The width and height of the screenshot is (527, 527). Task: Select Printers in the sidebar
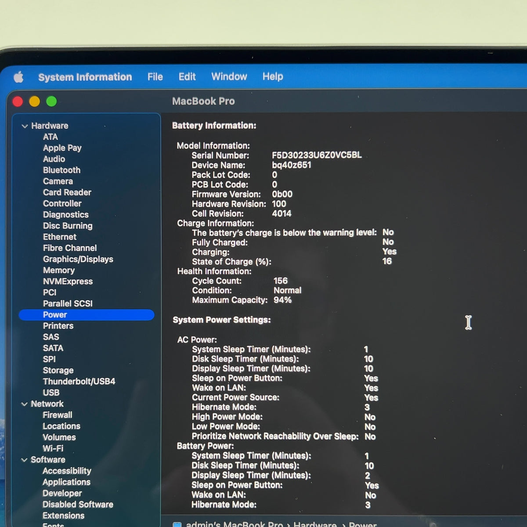pos(58,326)
